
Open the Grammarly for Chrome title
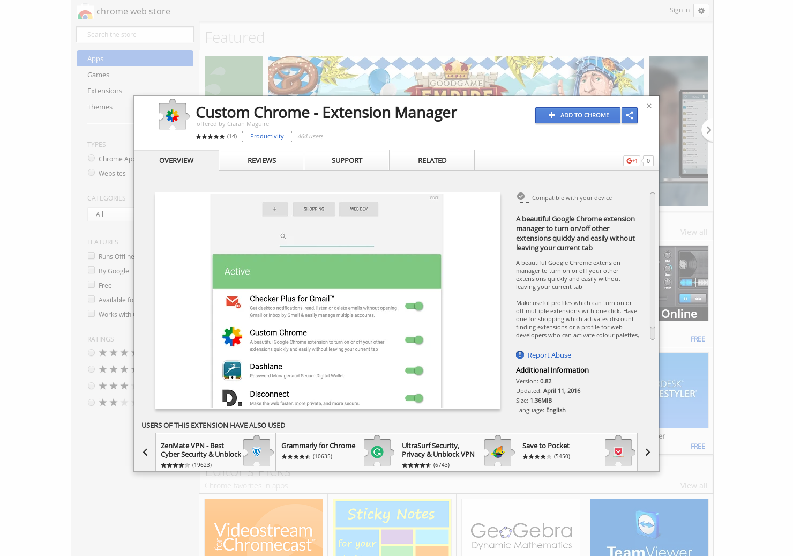318,446
